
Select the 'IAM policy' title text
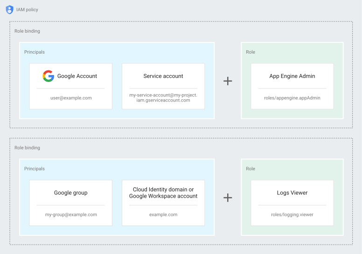pos(27,10)
